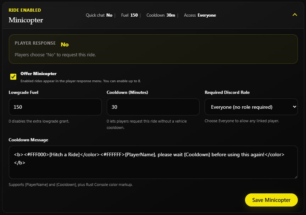Image resolution: width=306 pixels, height=215 pixels.
Task: Click the Fuel 150 summary value
Action: (129, 15)
